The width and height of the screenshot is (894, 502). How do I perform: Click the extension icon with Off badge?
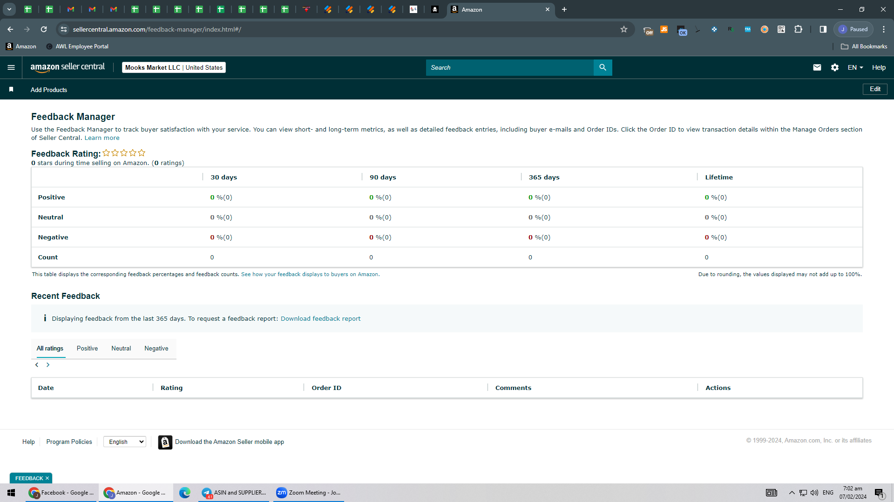coord(648,31)
